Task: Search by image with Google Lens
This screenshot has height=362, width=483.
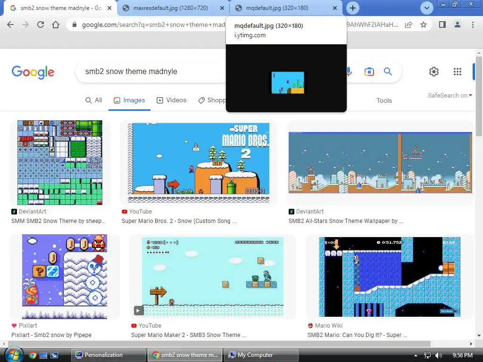Action: 369,72
